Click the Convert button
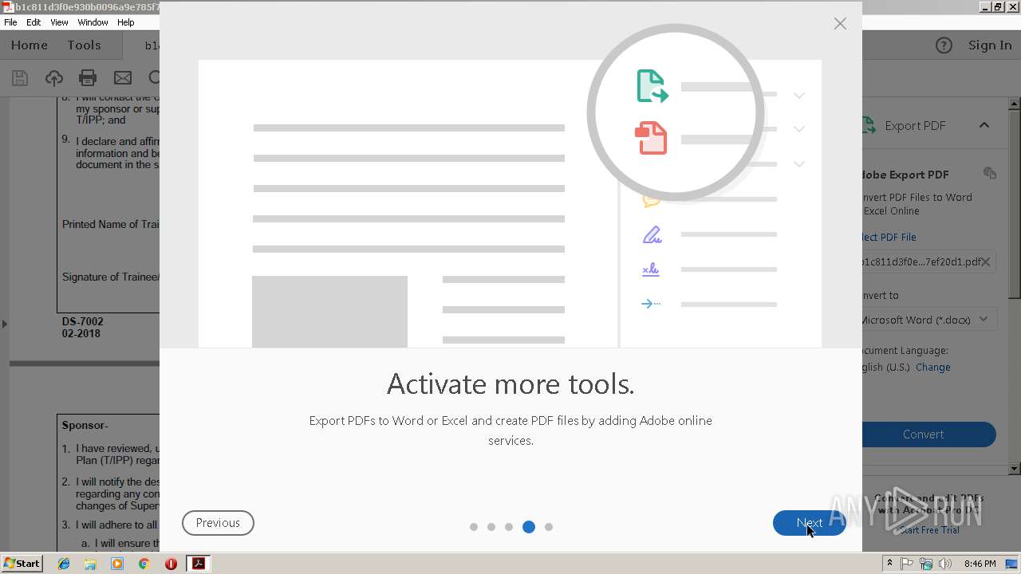The width and height of the screenshot is (1021, 574). coord(928,434)
